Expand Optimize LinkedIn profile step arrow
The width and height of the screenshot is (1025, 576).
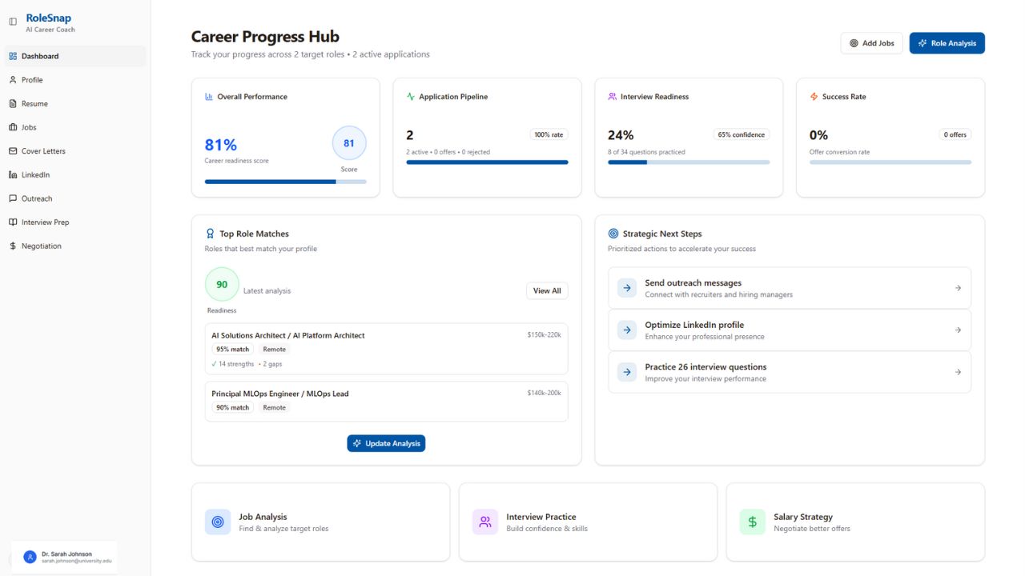[958, 330]
